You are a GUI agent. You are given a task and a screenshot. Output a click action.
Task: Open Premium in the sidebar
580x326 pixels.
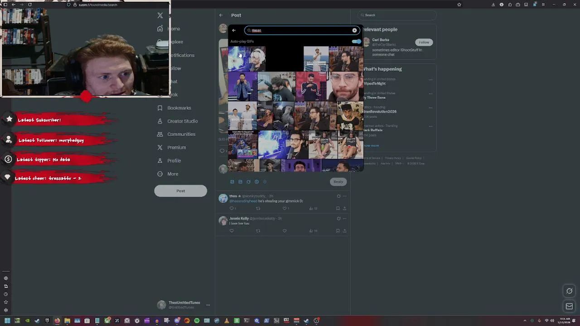click(x=171, y=147)
